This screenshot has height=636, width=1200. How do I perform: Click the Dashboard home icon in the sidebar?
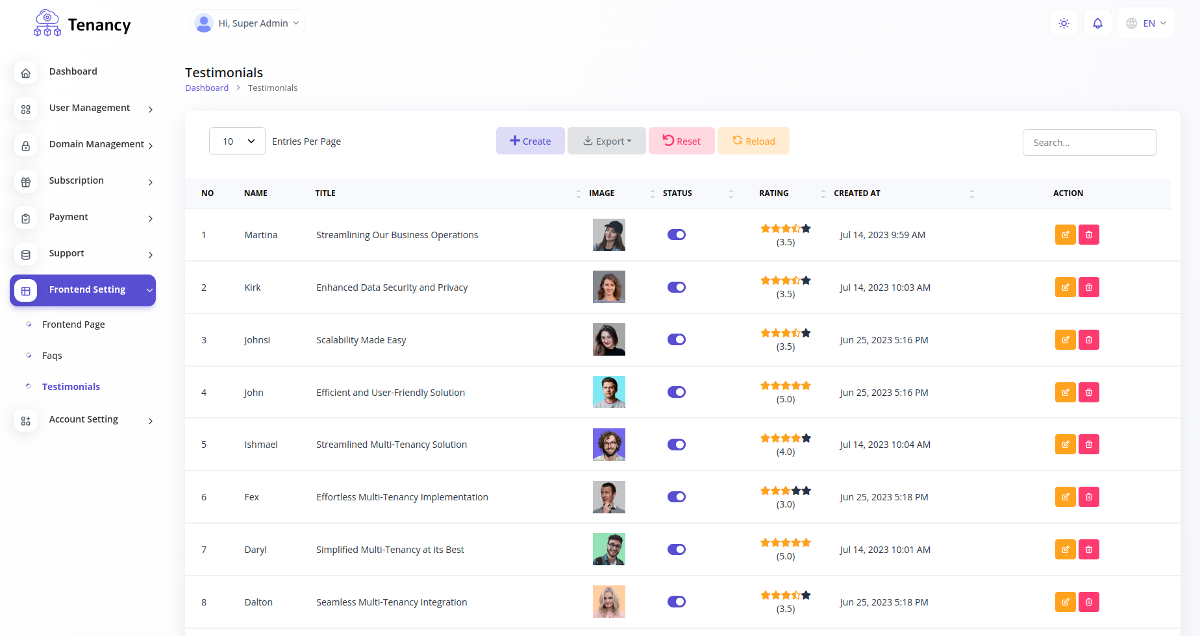click(x=26, y=73)
